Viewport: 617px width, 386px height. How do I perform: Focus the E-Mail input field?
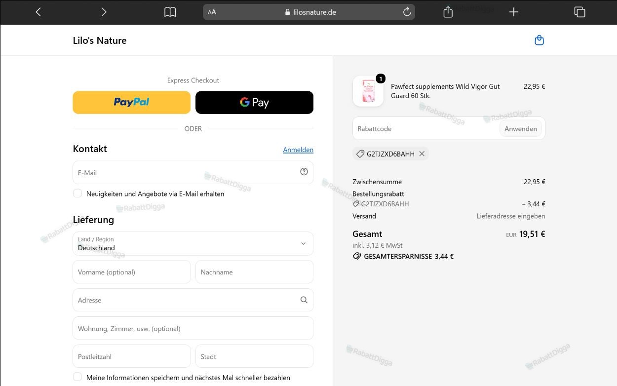[193, 172]
